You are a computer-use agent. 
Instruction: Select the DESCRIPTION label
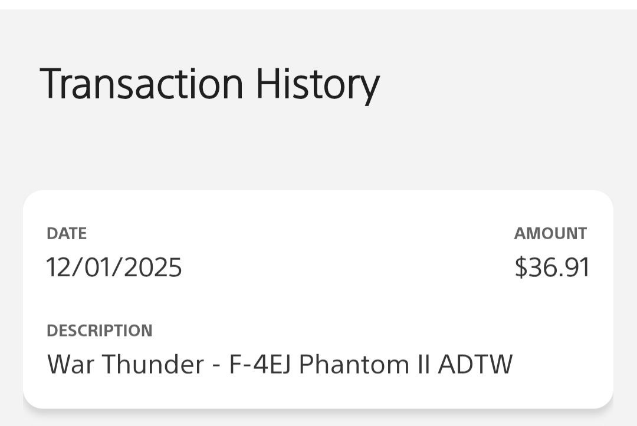(99, 331)
